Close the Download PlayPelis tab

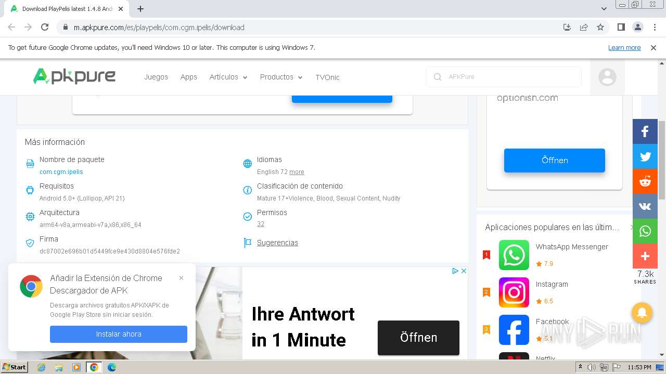click(x=121, y=9)
